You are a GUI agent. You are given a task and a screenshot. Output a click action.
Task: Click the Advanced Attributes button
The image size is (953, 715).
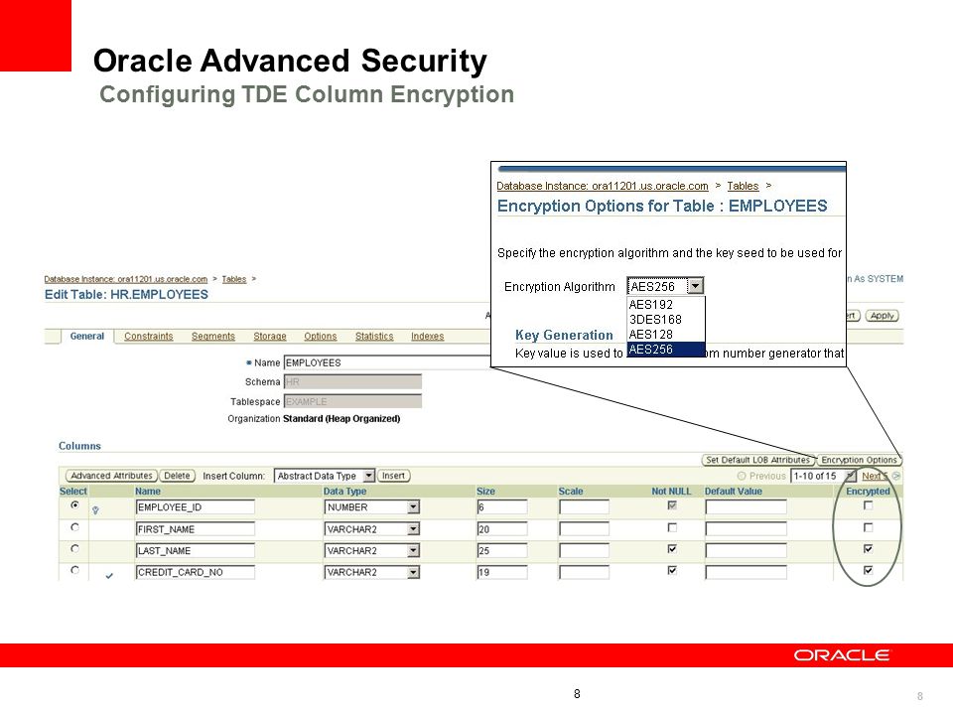tap(111, 476)
